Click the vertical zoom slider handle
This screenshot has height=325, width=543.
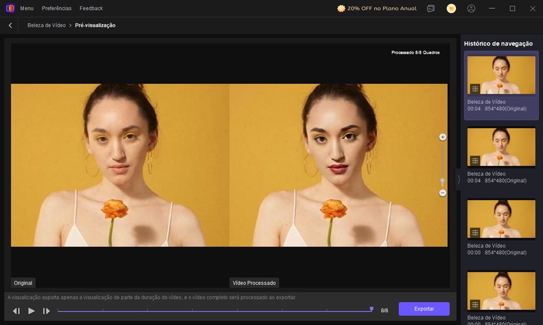click(x=442, y=181)
